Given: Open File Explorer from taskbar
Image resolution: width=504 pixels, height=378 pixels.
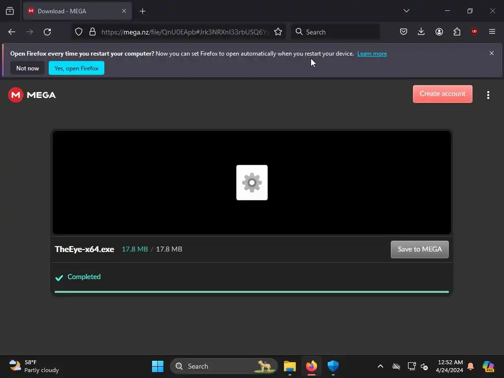Looking at the screenshot, I should click(x=289, y=366).
